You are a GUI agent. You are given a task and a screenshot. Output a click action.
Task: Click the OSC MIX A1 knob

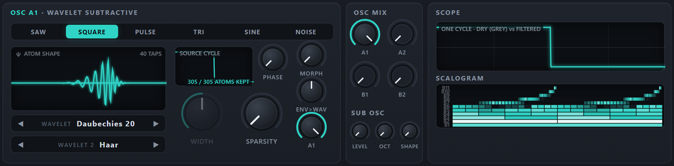coord(365,34)
